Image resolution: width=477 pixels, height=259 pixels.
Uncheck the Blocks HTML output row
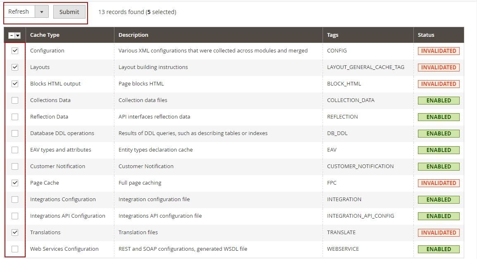[15, 83]
